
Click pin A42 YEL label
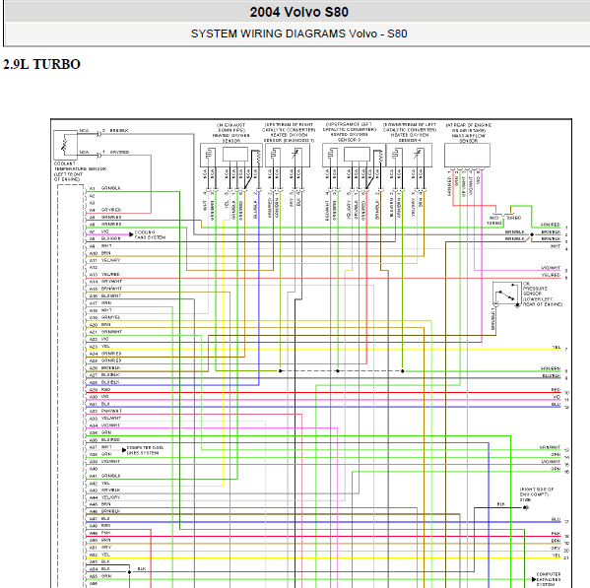(x=99, y=483)
